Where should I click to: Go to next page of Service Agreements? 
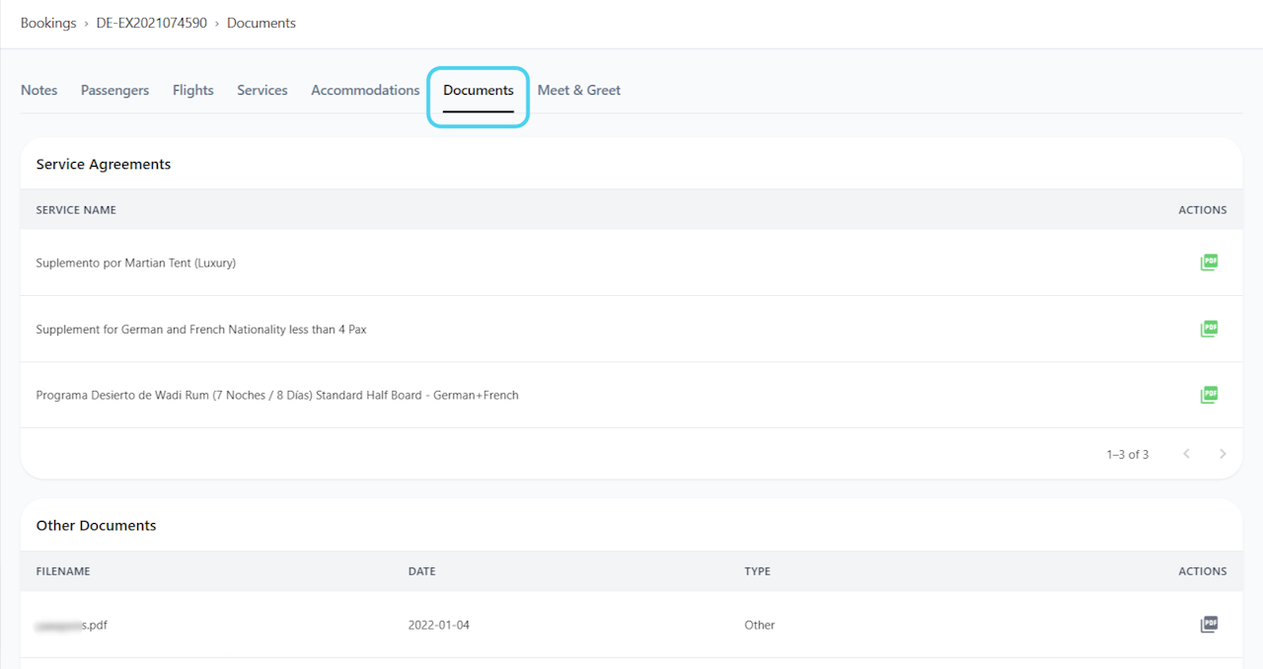pyautogui.click(x=1223, y=454)
